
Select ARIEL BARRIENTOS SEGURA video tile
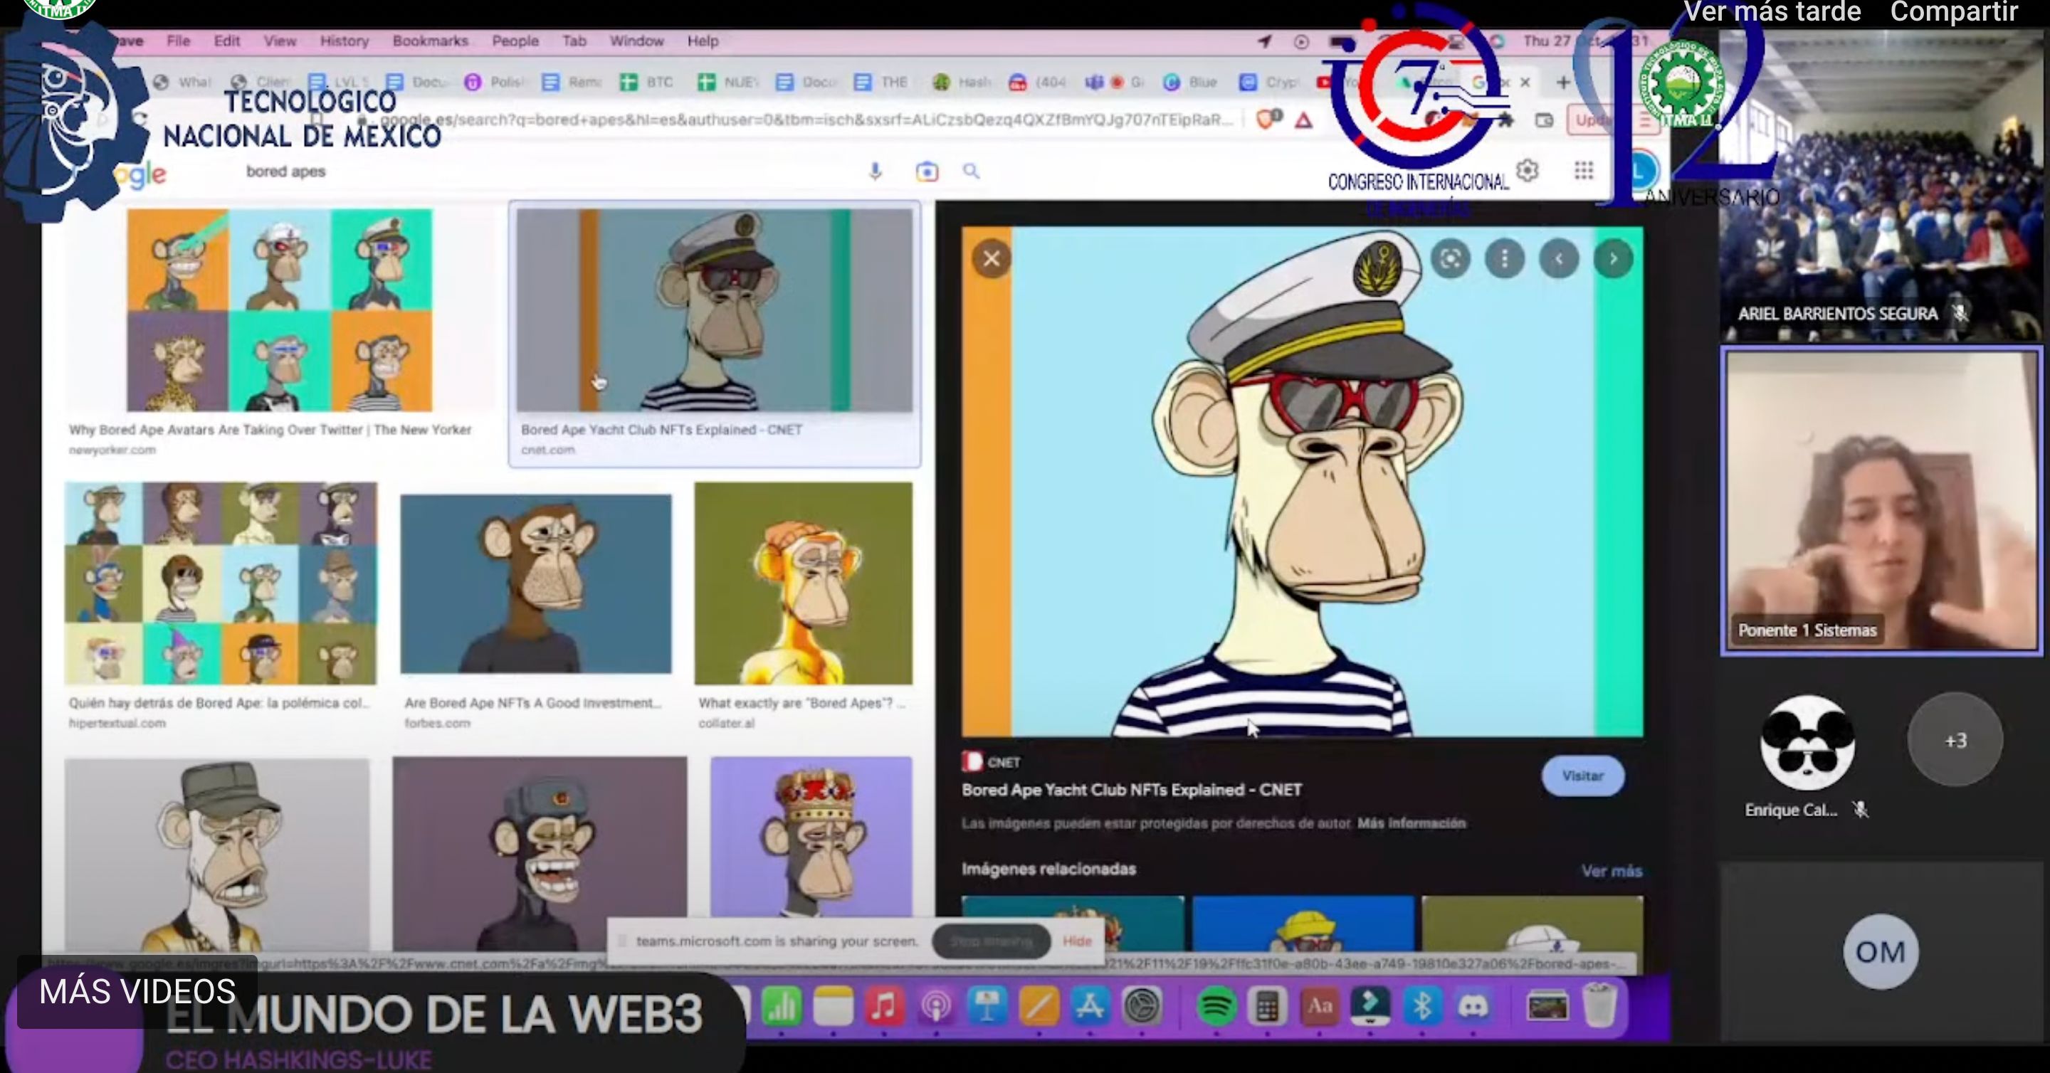(1882, 187)
